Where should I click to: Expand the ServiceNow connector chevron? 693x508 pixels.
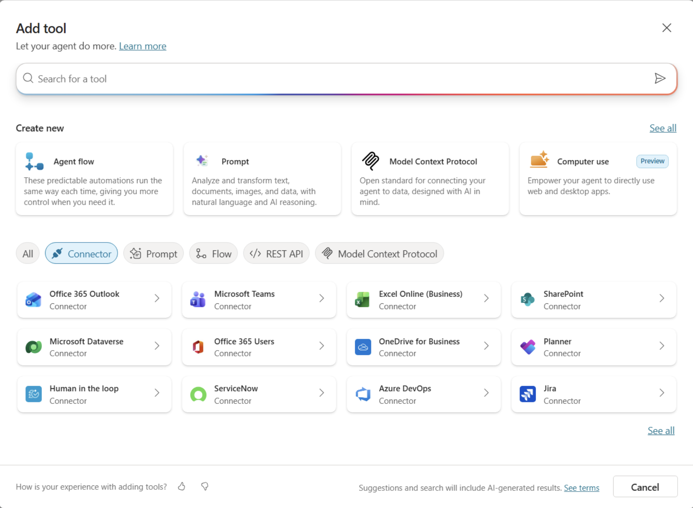321,393
